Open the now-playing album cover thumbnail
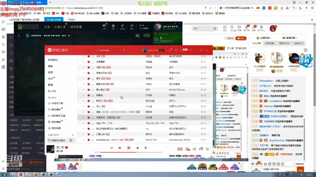The image size is (316, 177). point(51,149)
